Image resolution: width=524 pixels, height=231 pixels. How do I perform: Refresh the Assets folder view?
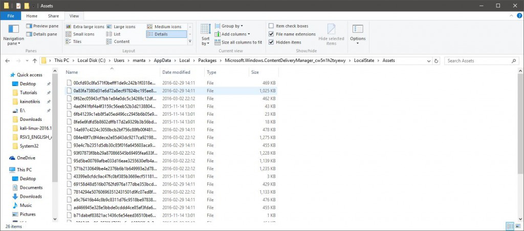click(436, 61)
